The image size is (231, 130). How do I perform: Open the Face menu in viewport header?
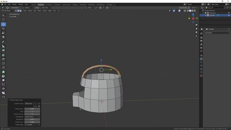(55, 11)
